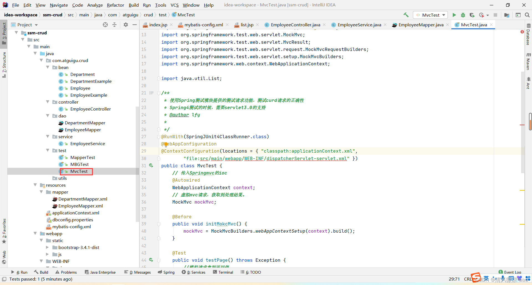Click the 'Tests passed: 1' status message
532x285 pixels.
pos(41,279)
